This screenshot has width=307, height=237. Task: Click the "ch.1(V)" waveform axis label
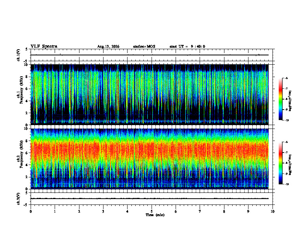pos(19,55)
